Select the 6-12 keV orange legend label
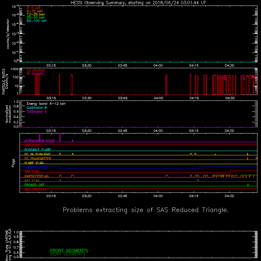Screen dimensions: 261x261 coord(35,11)
